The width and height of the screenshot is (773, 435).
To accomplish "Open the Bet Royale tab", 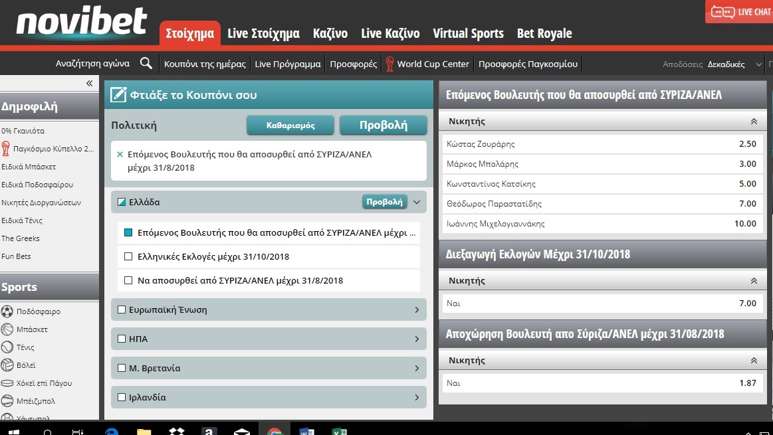I will coord(544,33).
